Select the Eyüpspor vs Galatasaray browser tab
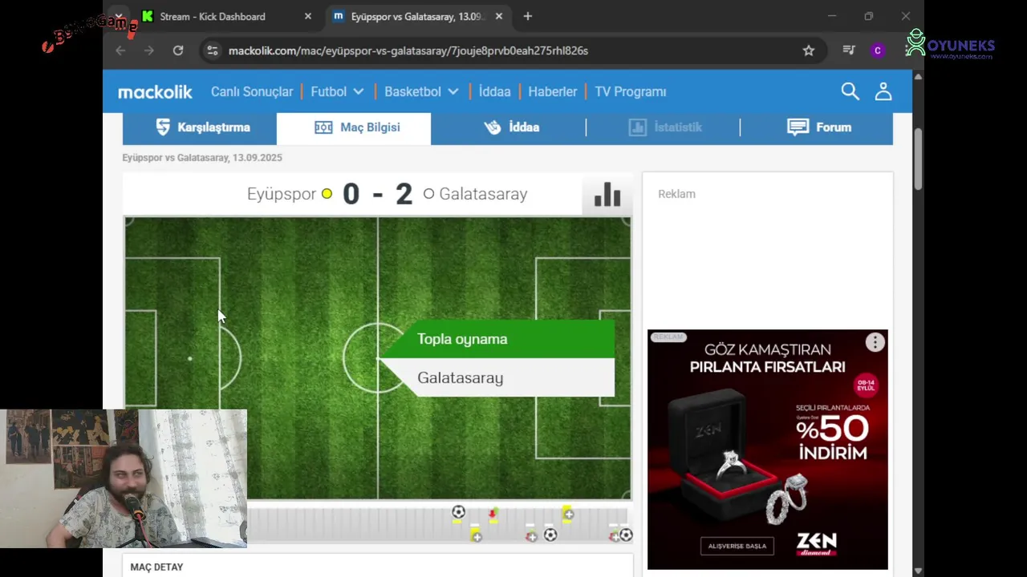Screen dimensions: 1027x577 (x=417, y=16)
